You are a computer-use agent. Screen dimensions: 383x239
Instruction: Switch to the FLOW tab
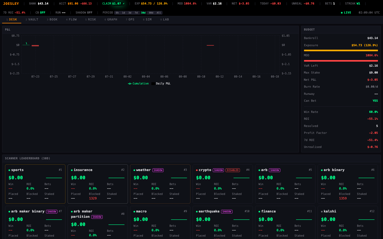tap(71, 20)
